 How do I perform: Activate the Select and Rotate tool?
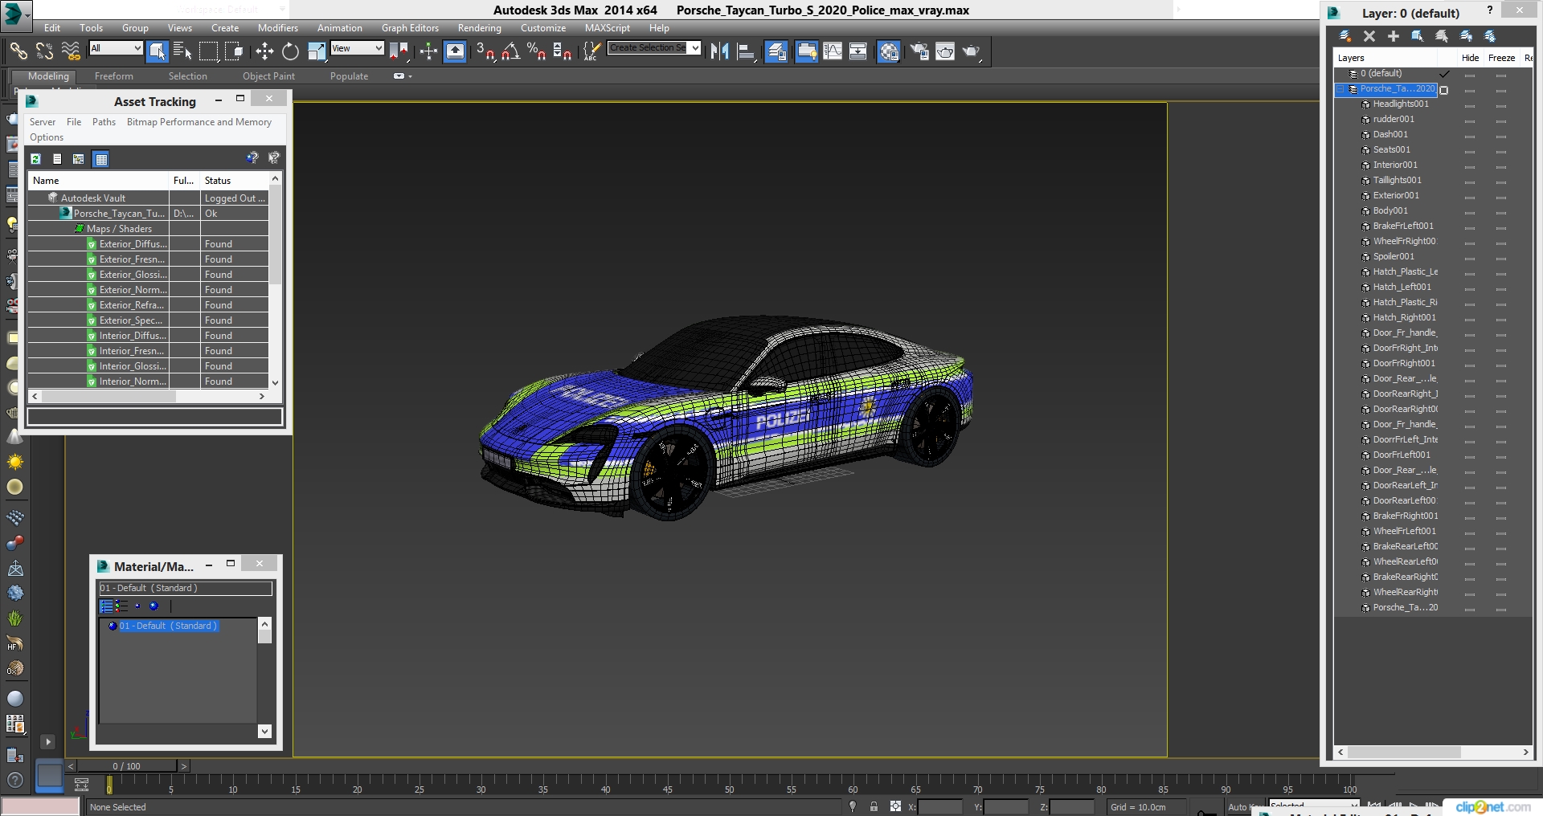tap(290, 51)
